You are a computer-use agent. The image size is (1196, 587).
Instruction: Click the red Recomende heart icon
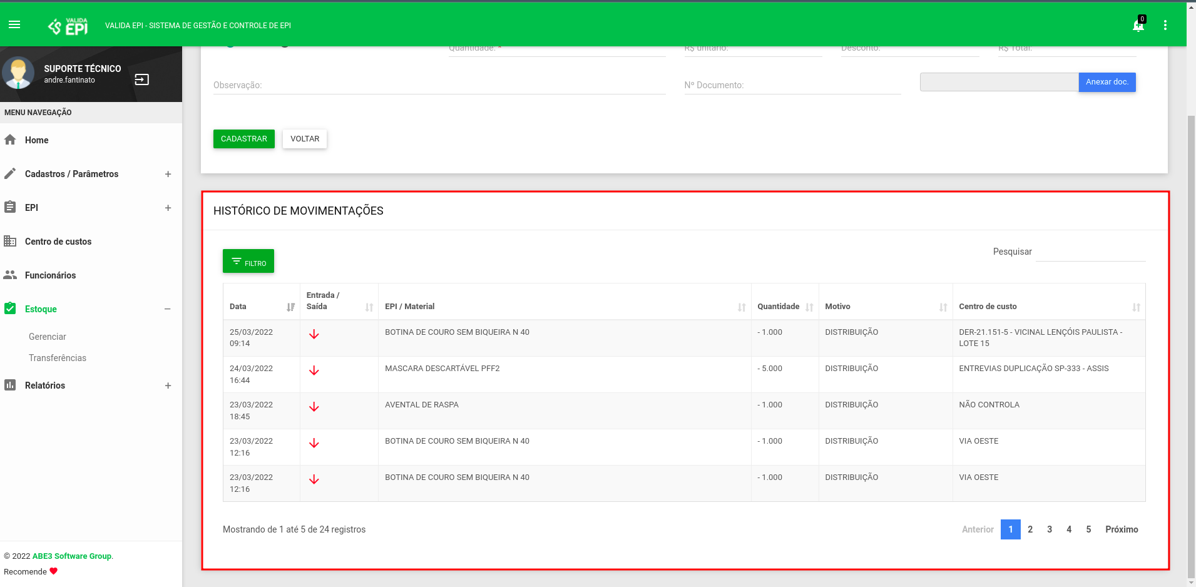pos(53,571)
